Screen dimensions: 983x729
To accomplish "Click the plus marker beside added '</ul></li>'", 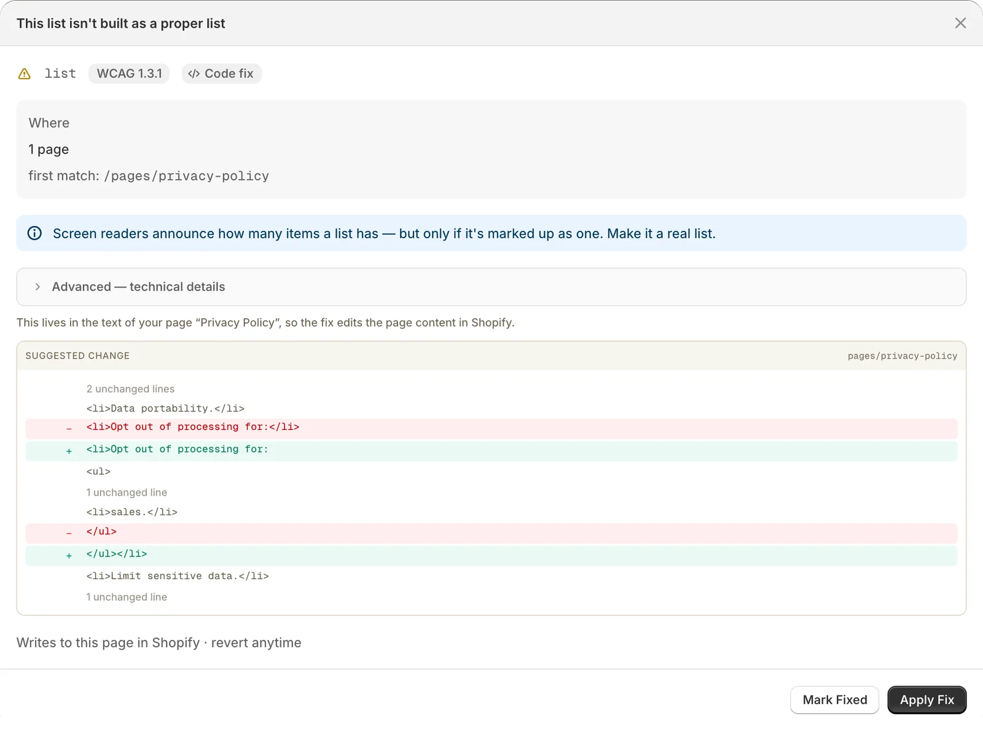I will [69, 556].
